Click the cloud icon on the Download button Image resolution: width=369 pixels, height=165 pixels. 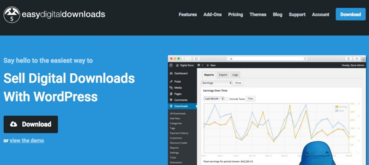point(14,124)
